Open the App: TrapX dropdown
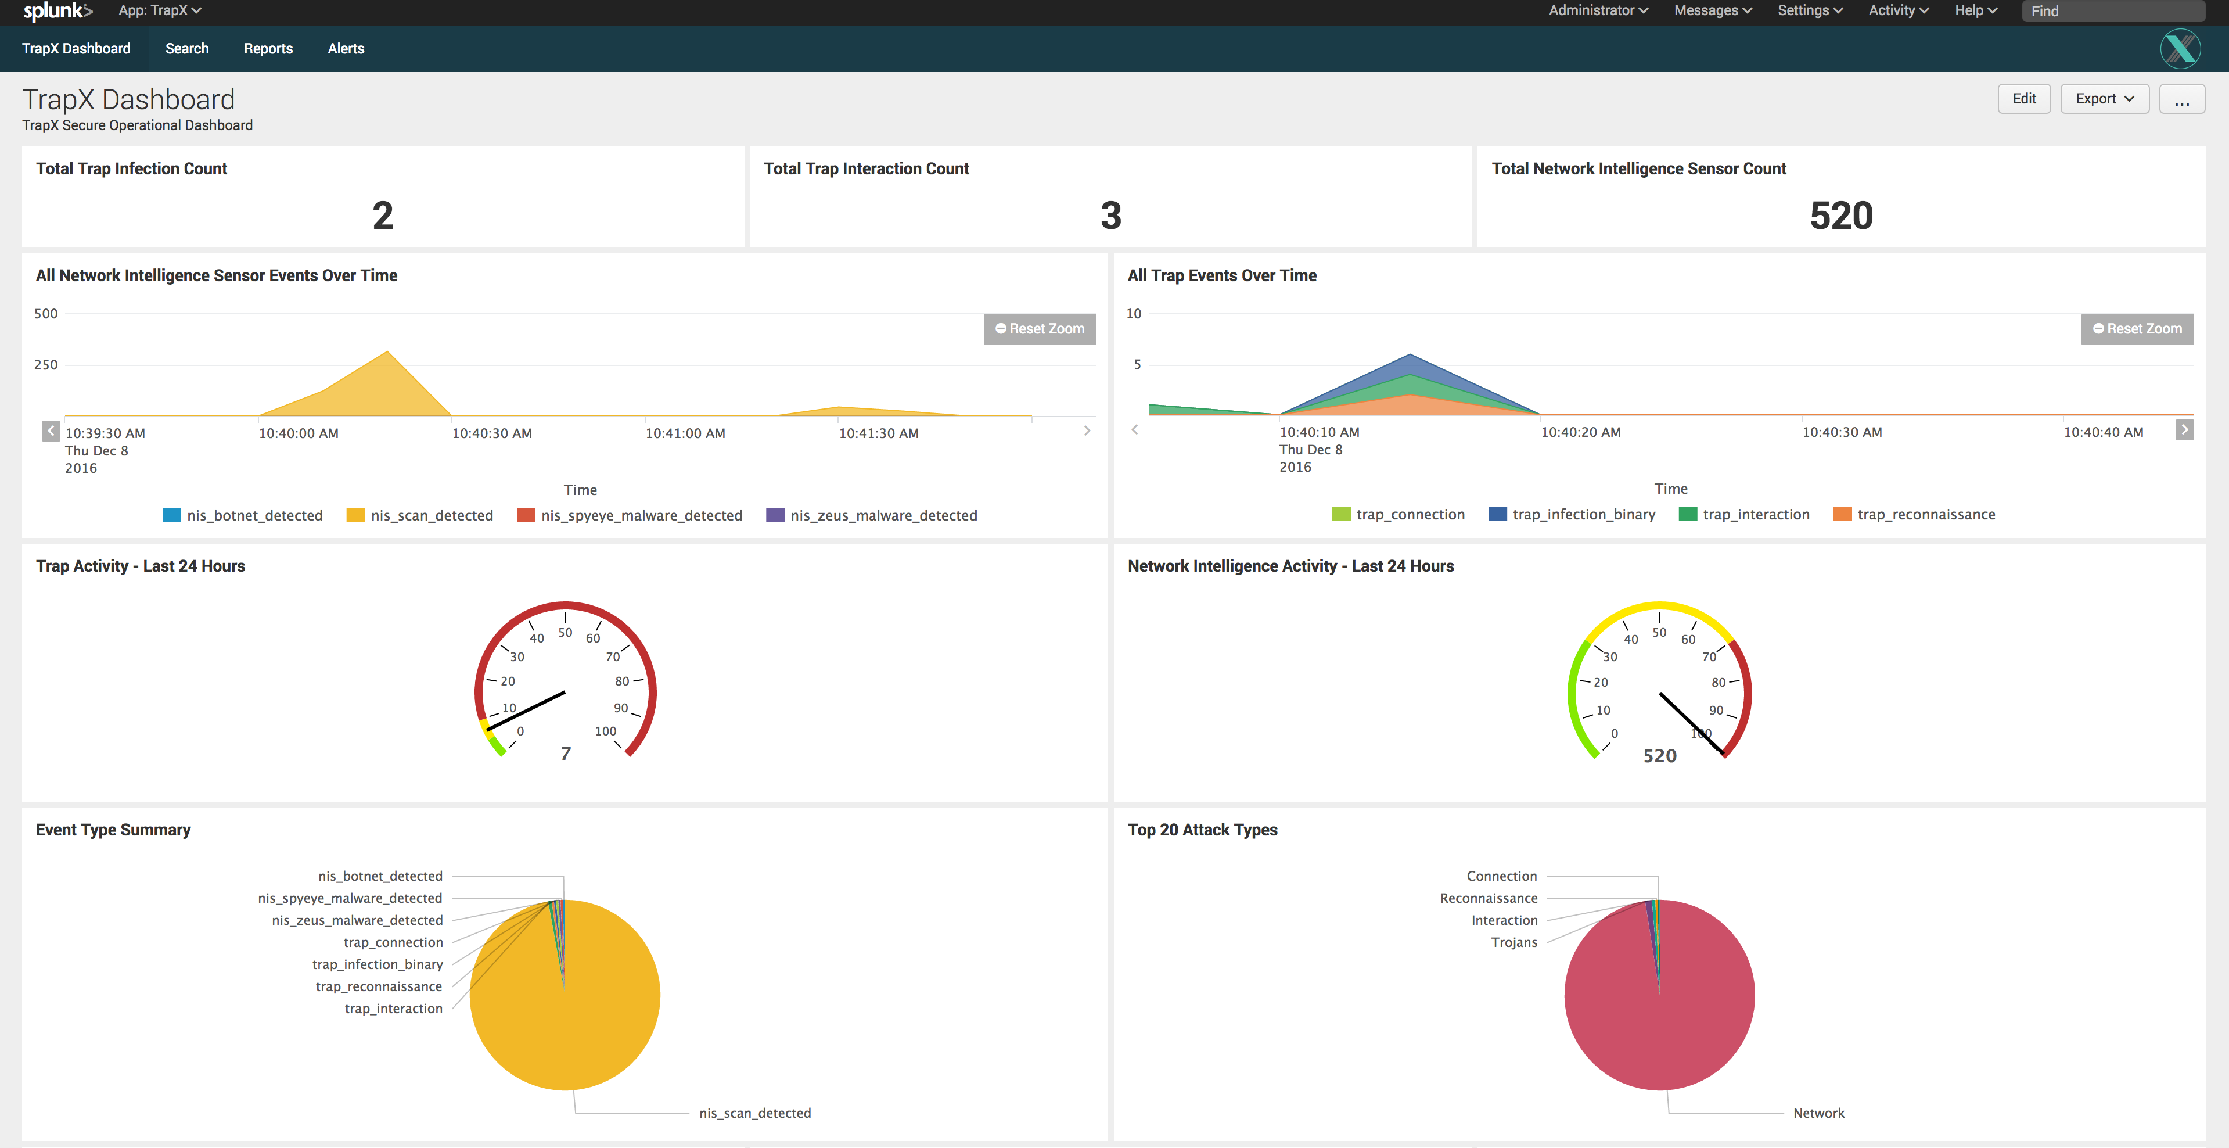The width and height of the screenshot is (2229, 1148). (160, 10)
